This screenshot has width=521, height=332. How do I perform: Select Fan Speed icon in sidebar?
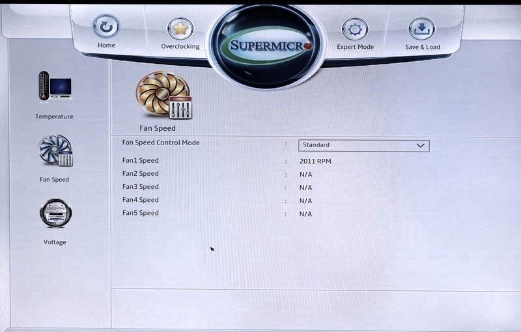56,150
